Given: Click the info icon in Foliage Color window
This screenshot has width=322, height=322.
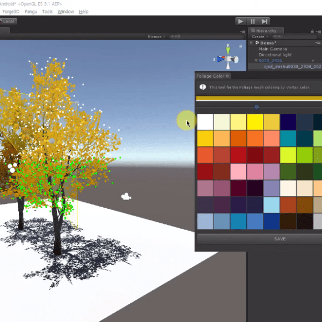Looking at the screenshot, I should click(203, 87).
